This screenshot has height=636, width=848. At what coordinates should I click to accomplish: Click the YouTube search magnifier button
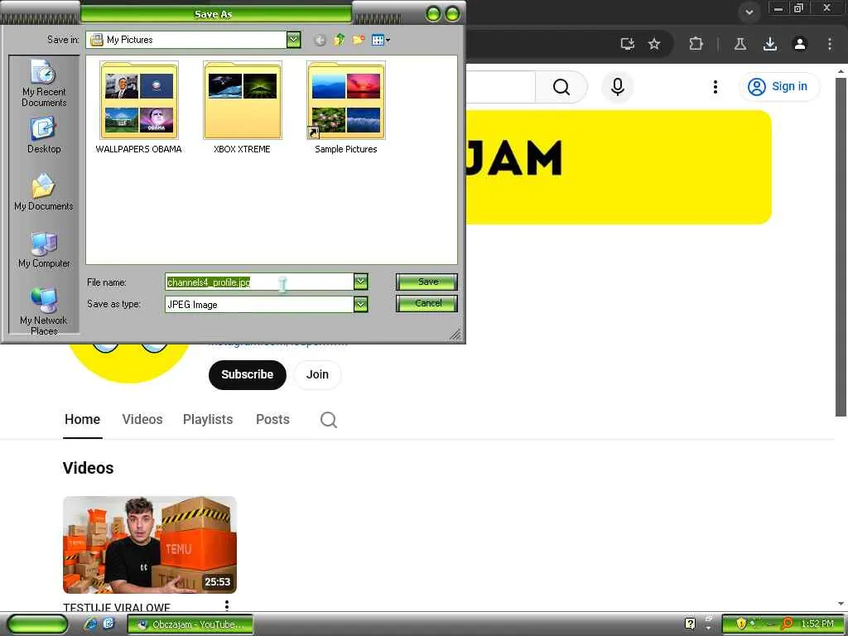click(561, 87)
